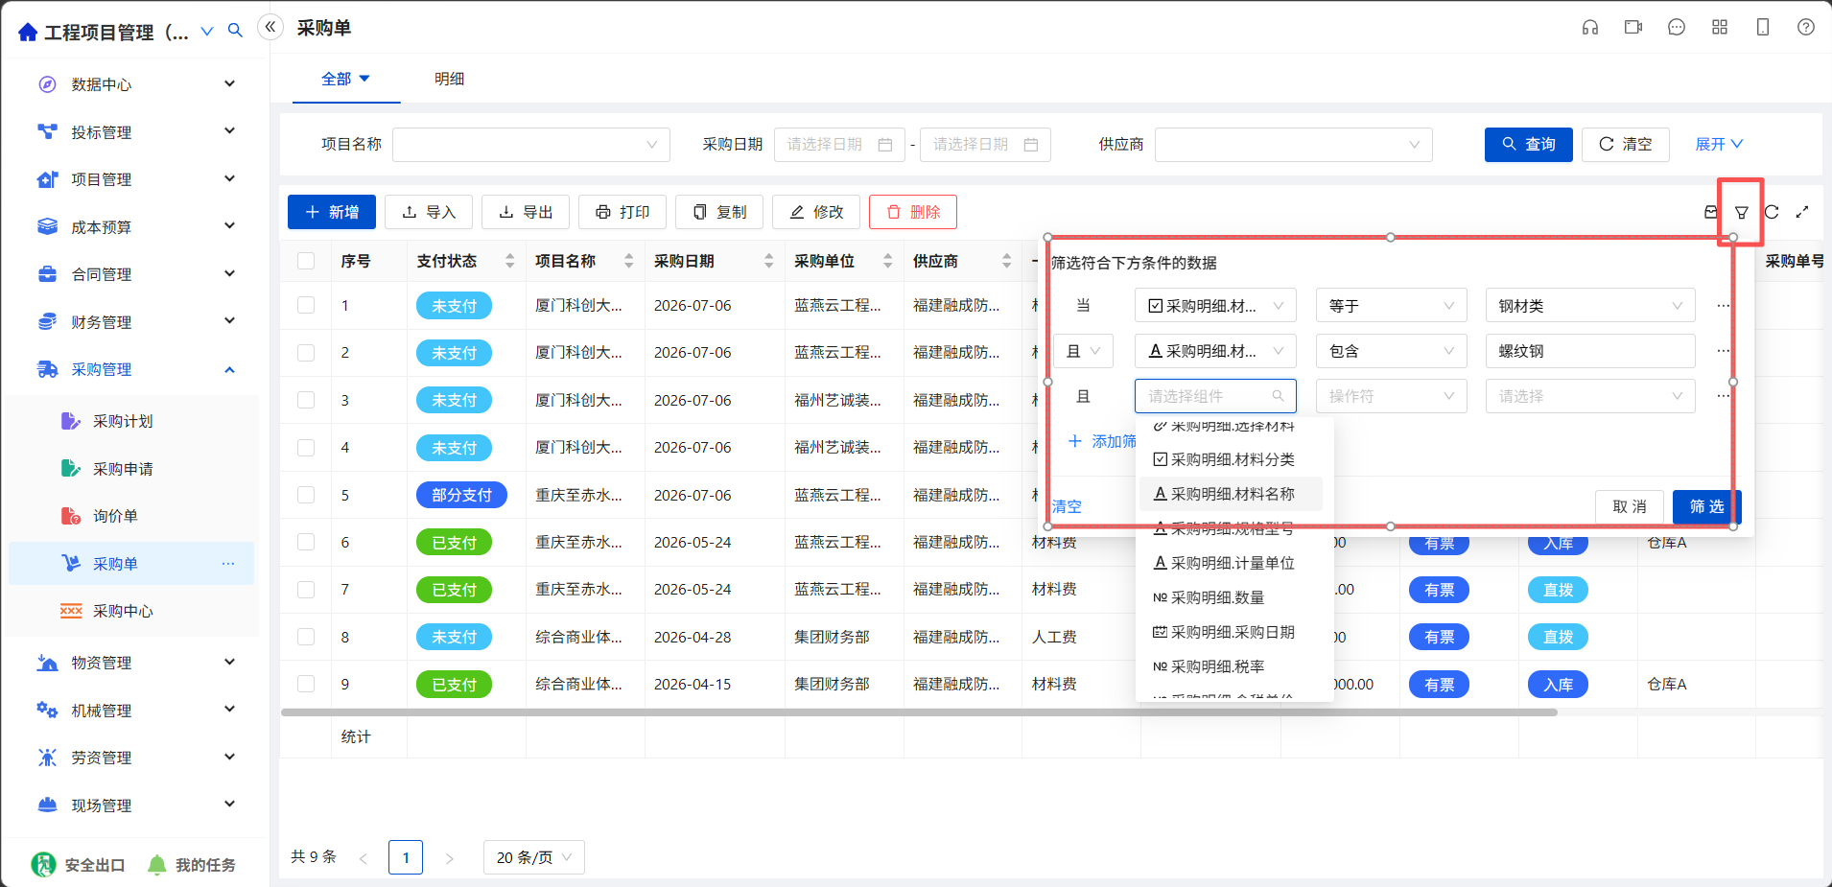The image size is (1832, 887).
Task: Open the tray icon left of filter funnel
Action: [x=1710, y=212]
